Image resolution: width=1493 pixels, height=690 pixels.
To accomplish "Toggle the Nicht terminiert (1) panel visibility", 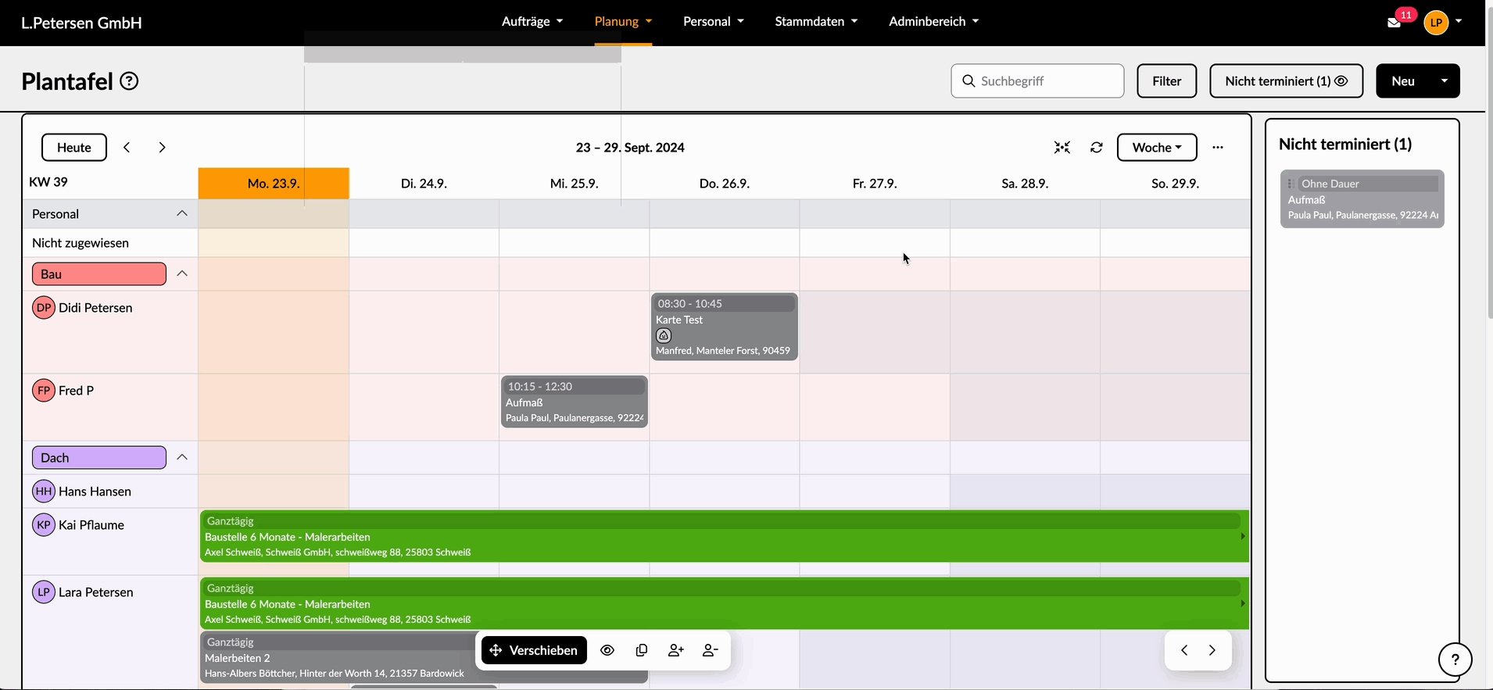I will (x=1286, y=80).
